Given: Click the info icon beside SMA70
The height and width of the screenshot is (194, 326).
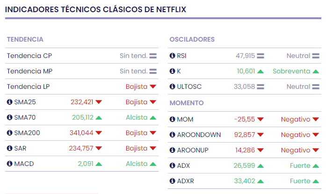Looking at the screenshot, I should 9,117.
